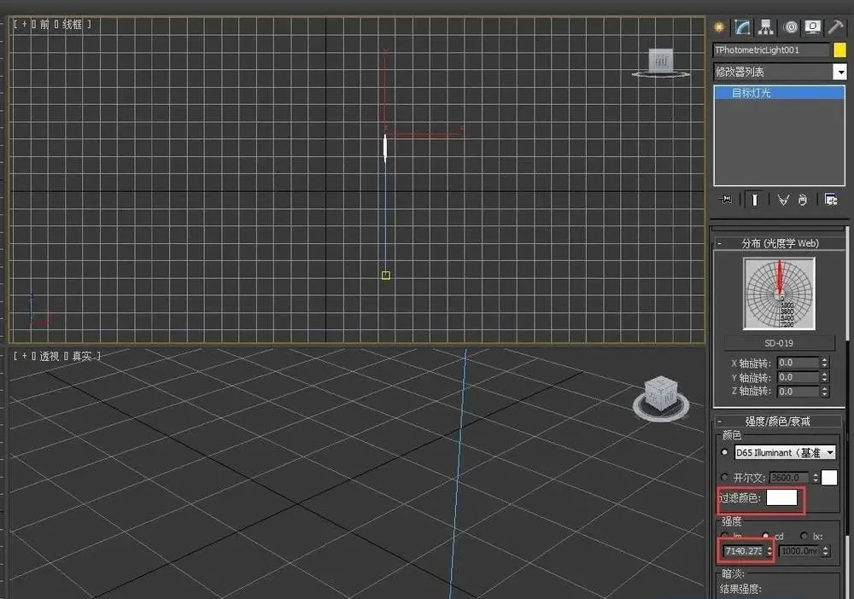Click the command panel vertical scrollbar

(x=847, y=414)
